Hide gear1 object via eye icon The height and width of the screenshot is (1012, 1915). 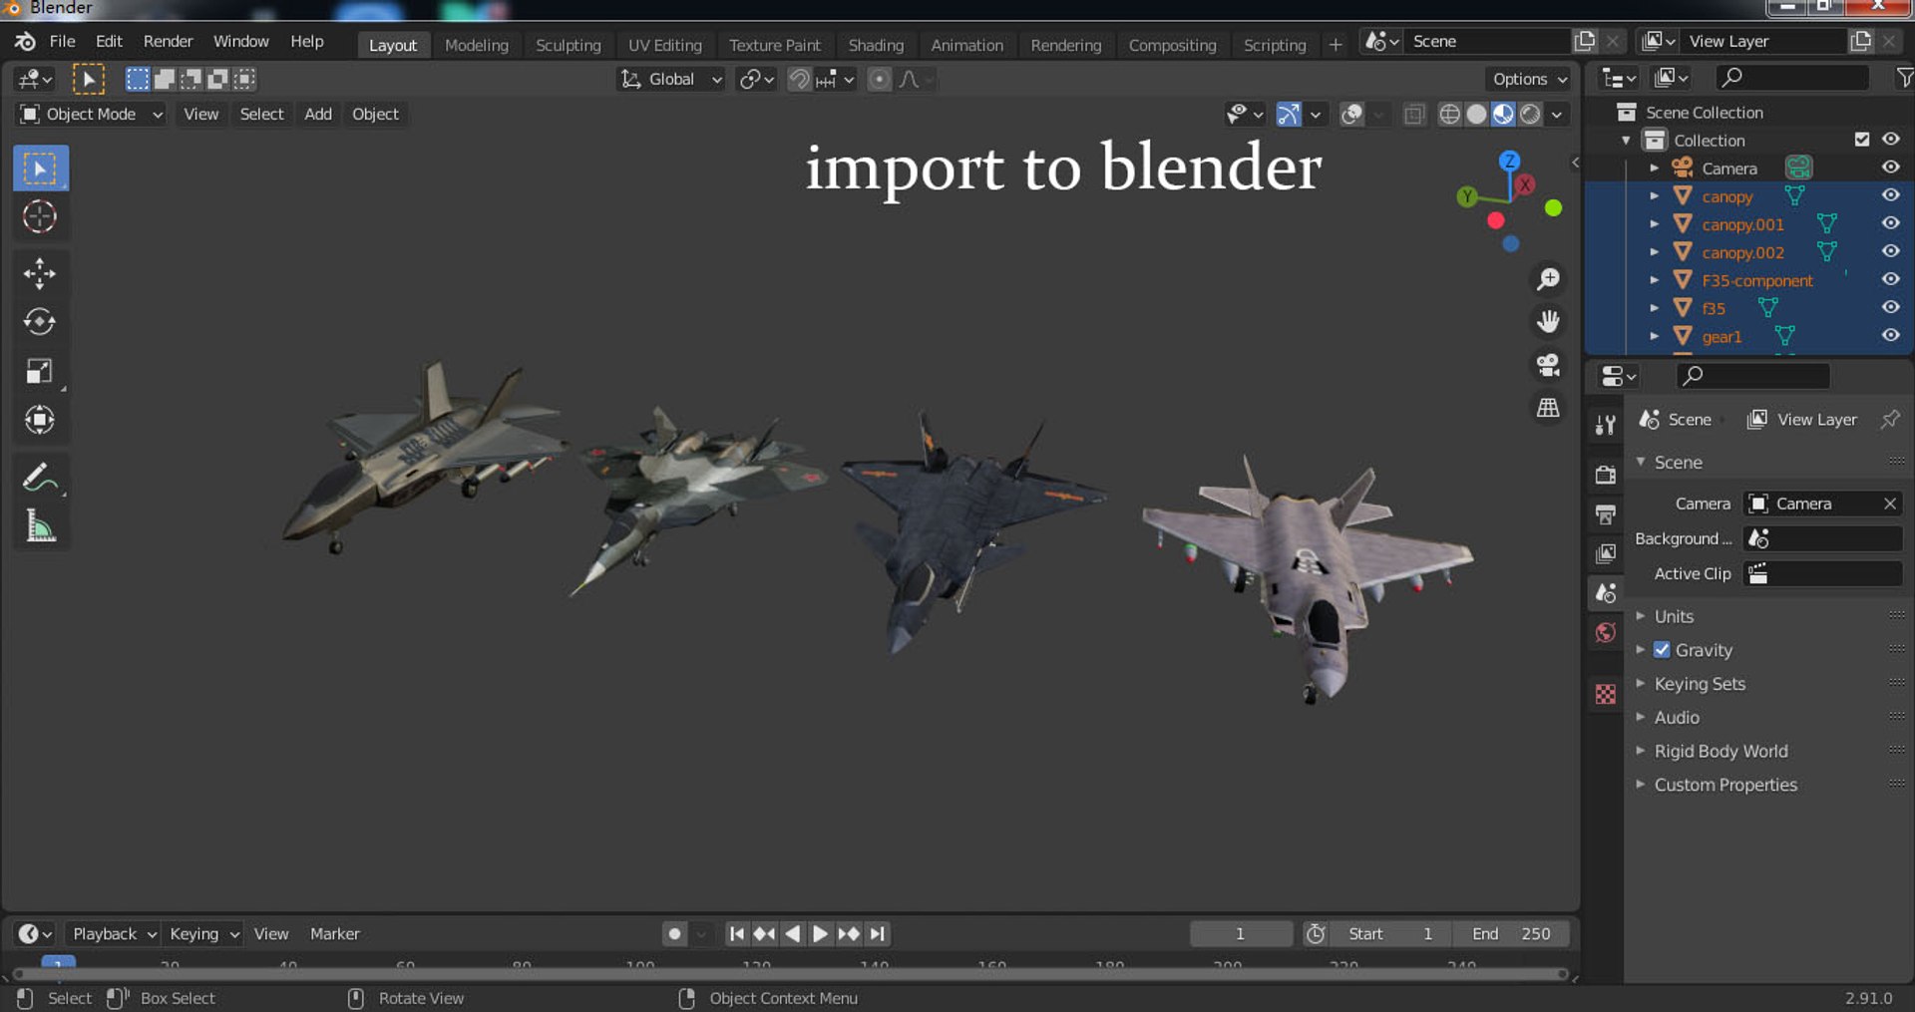tap(1890, 336)
